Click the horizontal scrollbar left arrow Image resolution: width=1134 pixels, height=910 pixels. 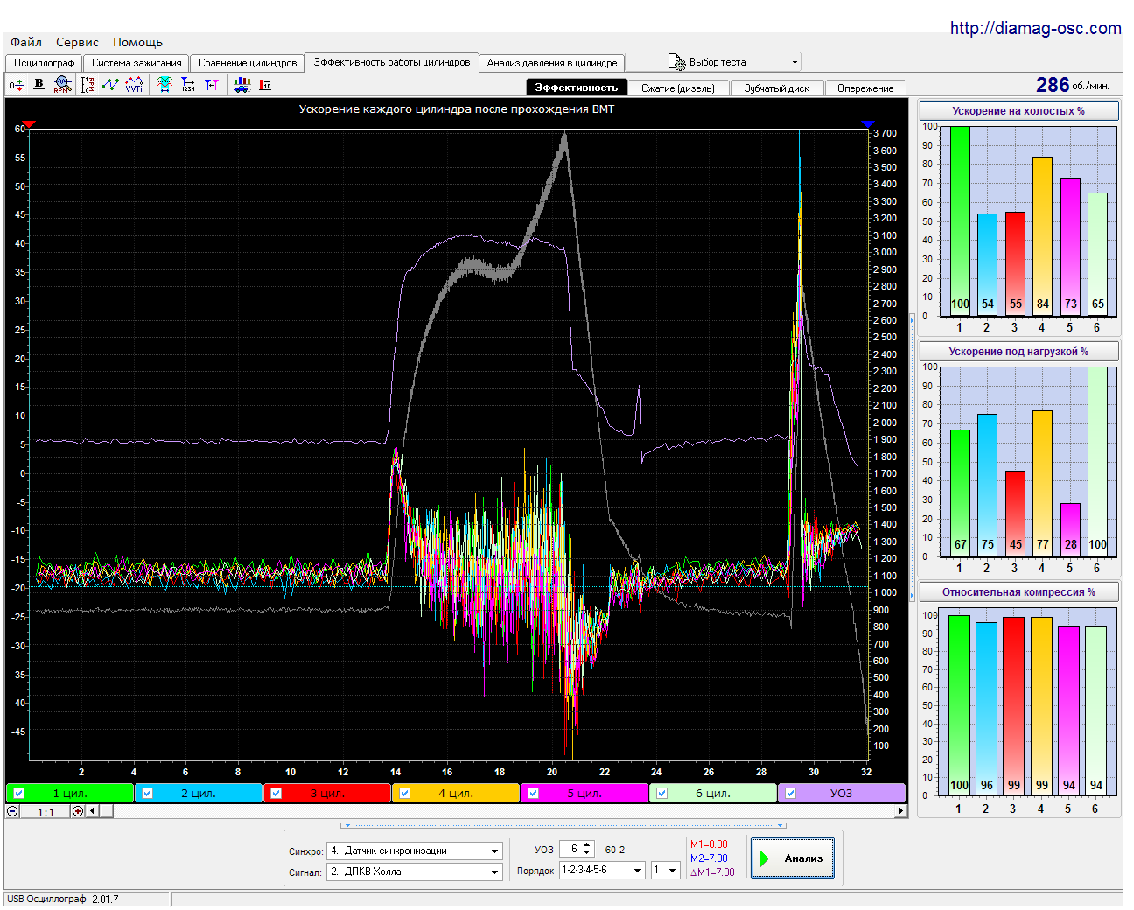click(93, 811)
